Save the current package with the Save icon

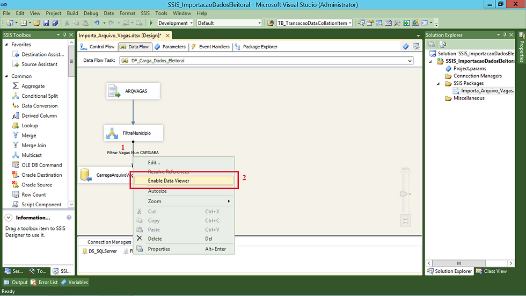point(46,23)
